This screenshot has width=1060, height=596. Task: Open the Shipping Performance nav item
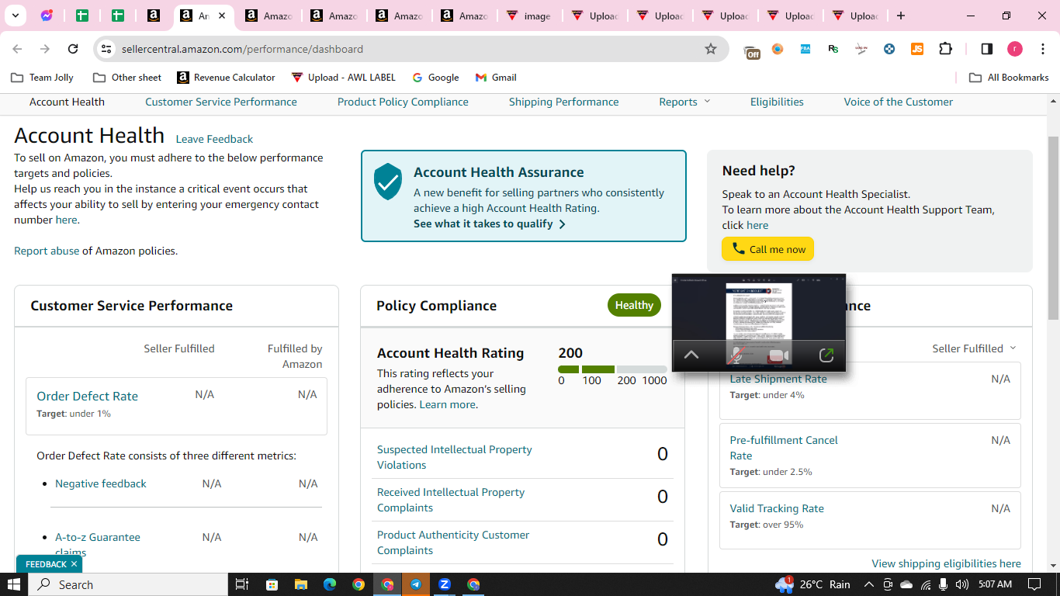pos(564,102)
